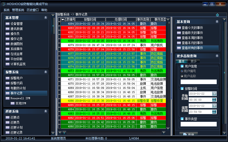The image size is (228, 142).
Task: Toggle the 报警时间 checkbox
Action: [x=182, y=89]
